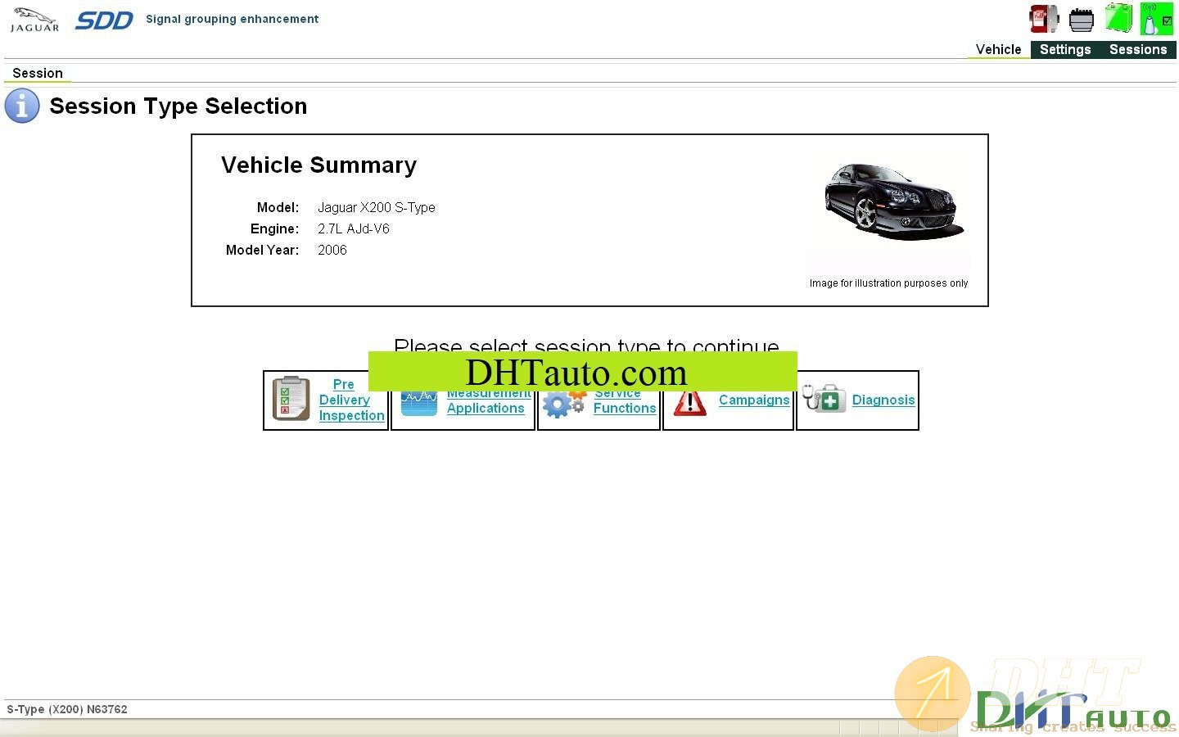Open the Sessions tab
This screenshot has width=1179, height=737.
click(1138, 49)
